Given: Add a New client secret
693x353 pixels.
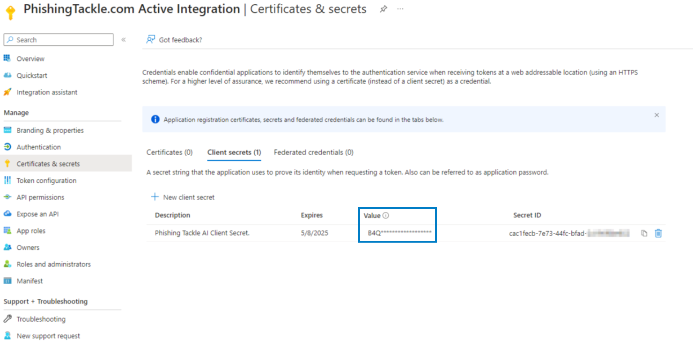Looking at the screenshot, I should point(183,197).
